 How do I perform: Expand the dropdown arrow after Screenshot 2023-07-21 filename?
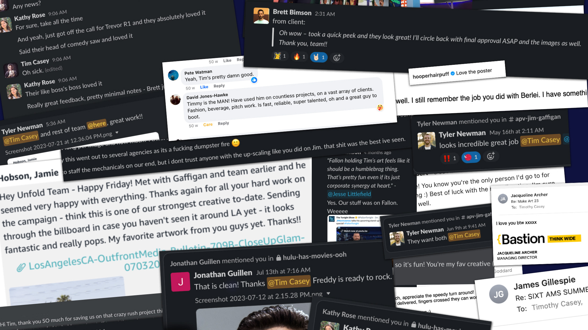[117, 132]
